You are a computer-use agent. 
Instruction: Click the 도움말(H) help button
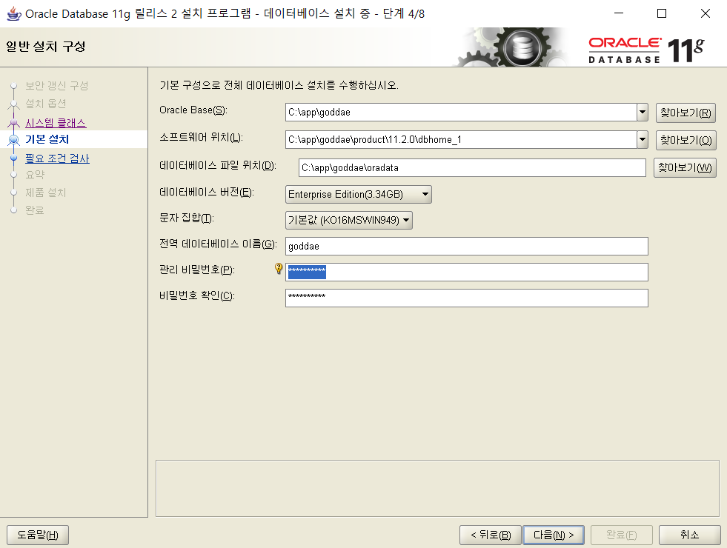[38, 535]
